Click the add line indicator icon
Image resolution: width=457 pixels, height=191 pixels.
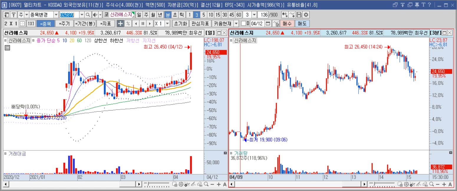click(x=292, y=15)
